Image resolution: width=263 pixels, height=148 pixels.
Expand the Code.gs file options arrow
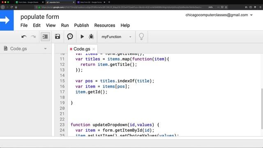(45, 49)
